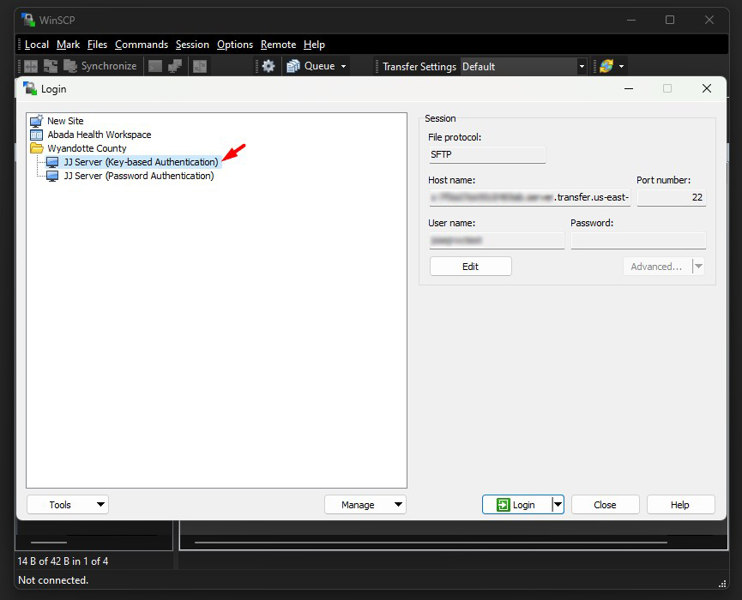The height and width of the screenshot is (600, 742).
Task: Open the Files menu
Action: pos(97,45)
